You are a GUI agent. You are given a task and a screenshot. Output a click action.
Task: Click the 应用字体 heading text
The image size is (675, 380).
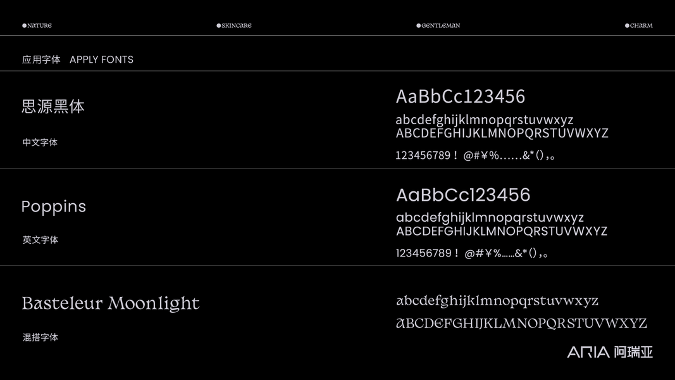coord(41,60)
